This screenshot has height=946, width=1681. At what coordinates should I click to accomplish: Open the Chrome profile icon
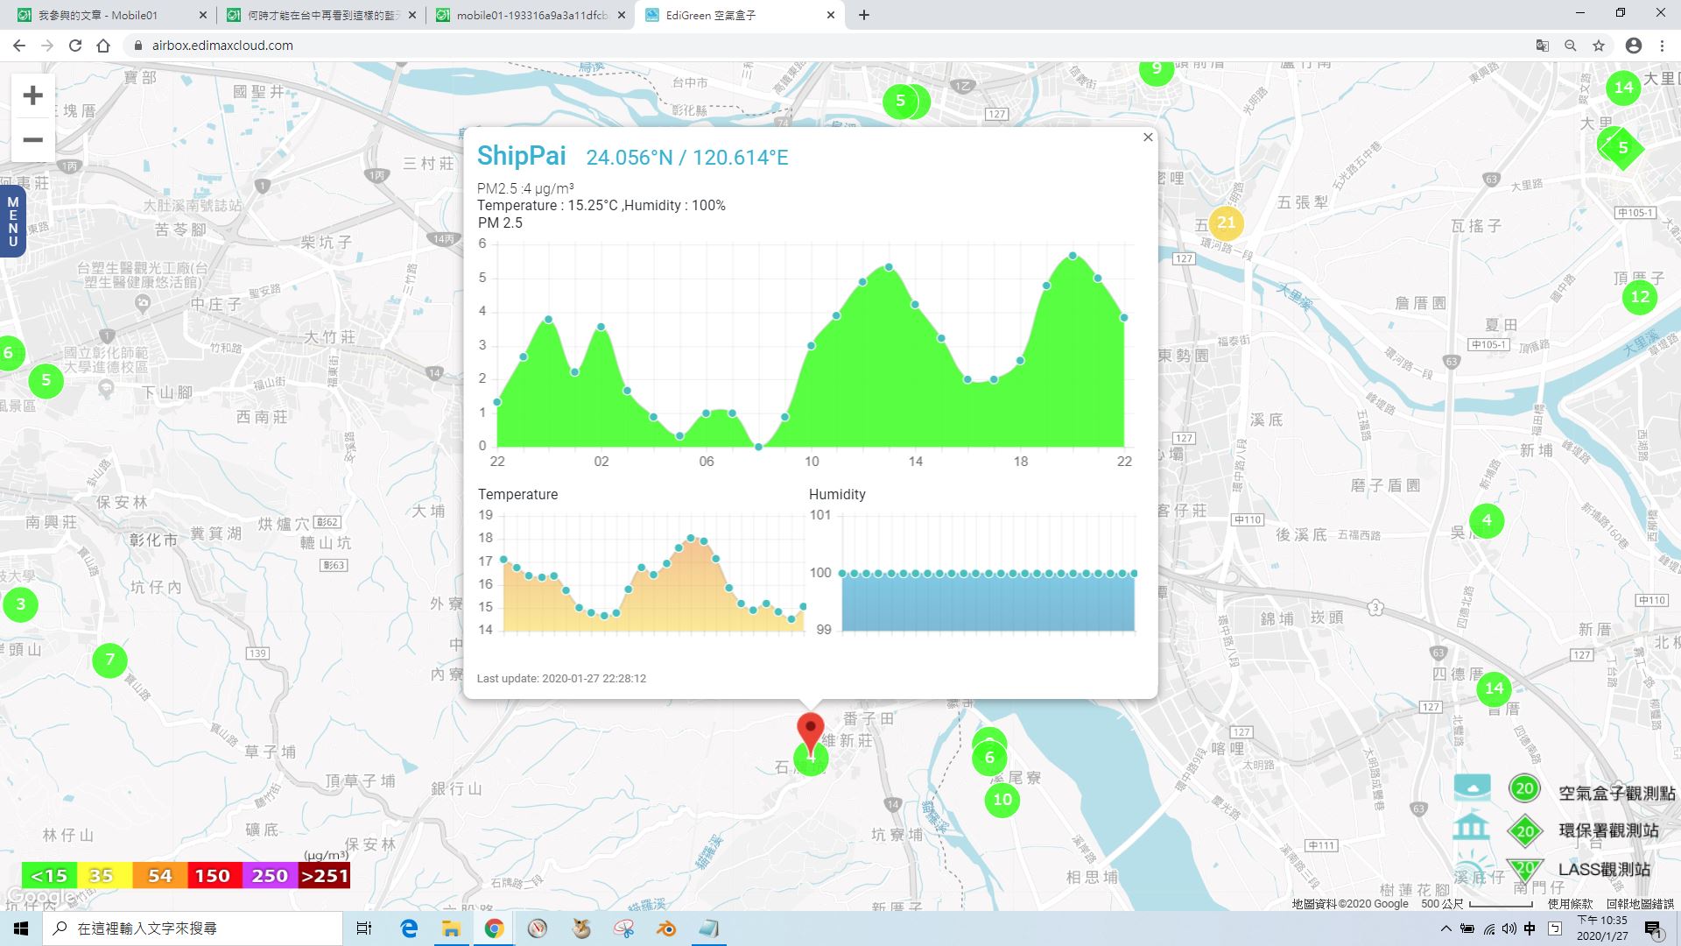[x=1634, y=46]
